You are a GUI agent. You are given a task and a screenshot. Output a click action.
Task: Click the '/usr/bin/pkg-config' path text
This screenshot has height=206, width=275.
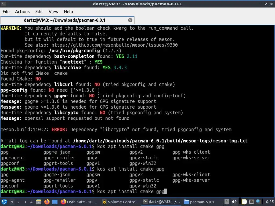[x=74, y=51]
